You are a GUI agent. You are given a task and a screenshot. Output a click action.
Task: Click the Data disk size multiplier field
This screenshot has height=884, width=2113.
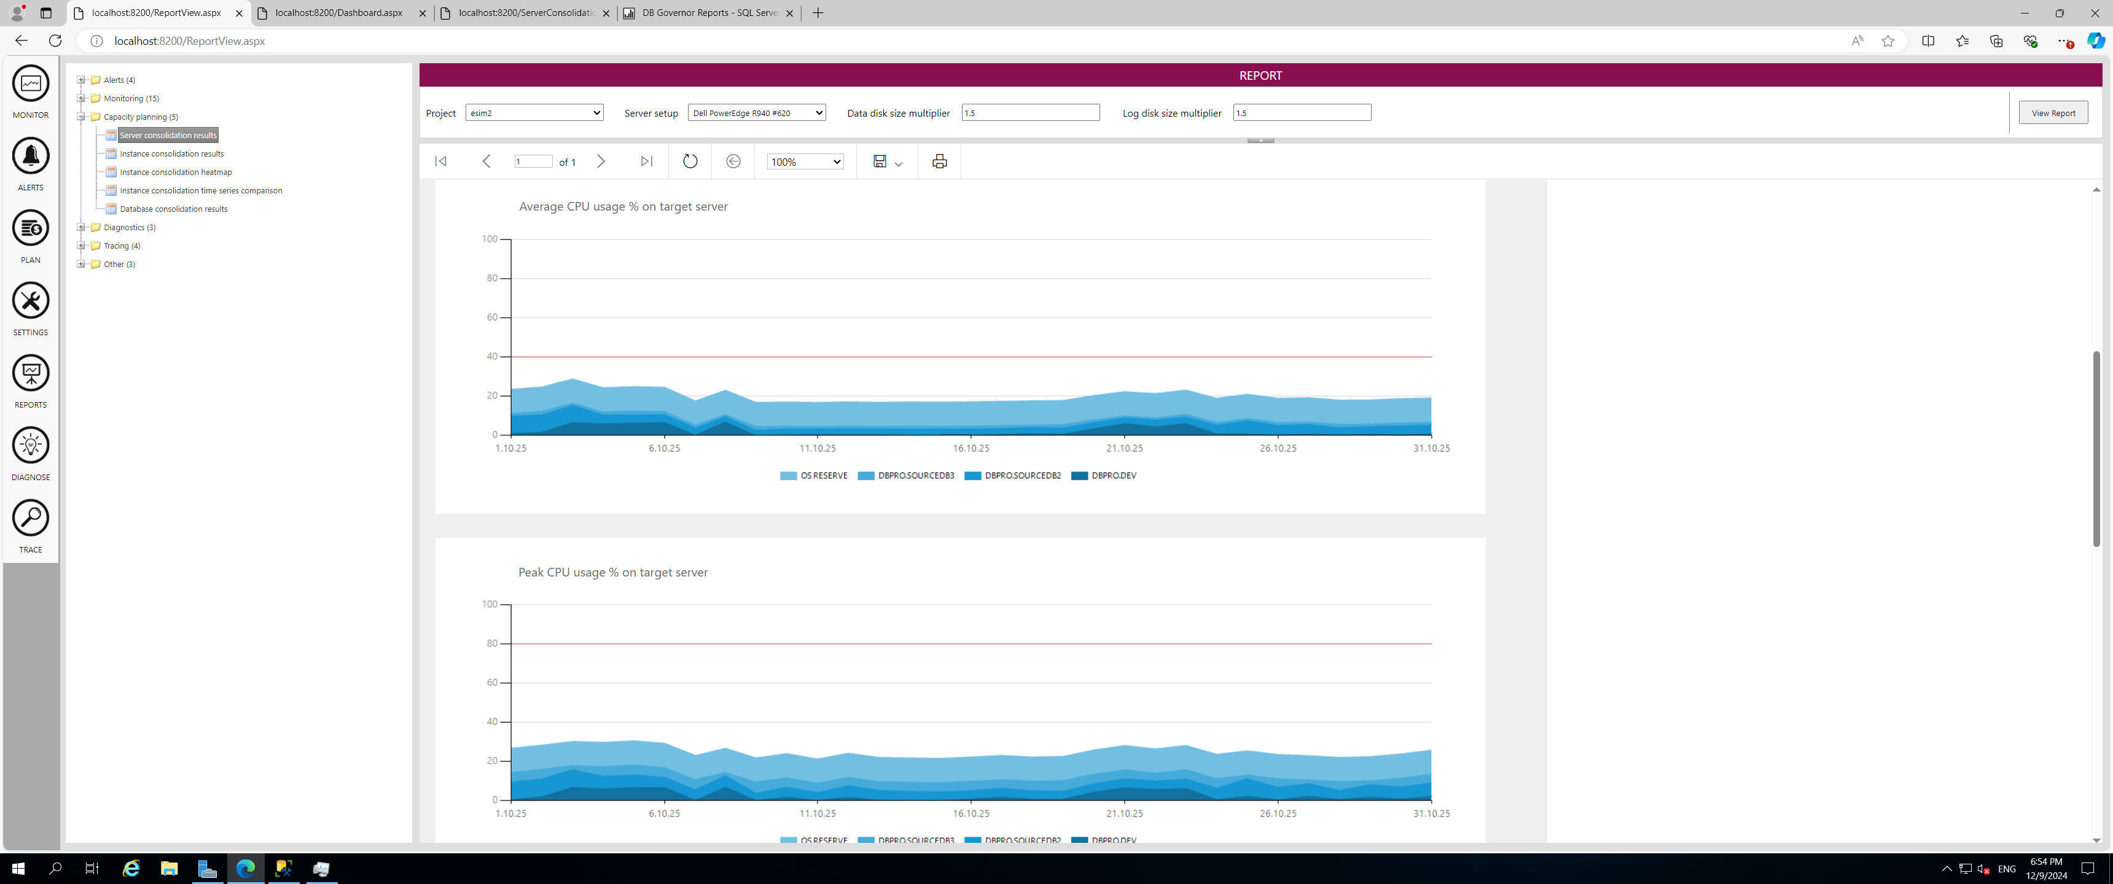click(x=1029, y=113)
